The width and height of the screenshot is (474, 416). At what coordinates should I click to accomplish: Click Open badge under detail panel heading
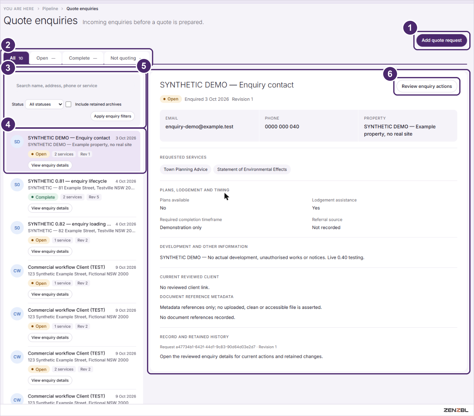click(171, 99)
